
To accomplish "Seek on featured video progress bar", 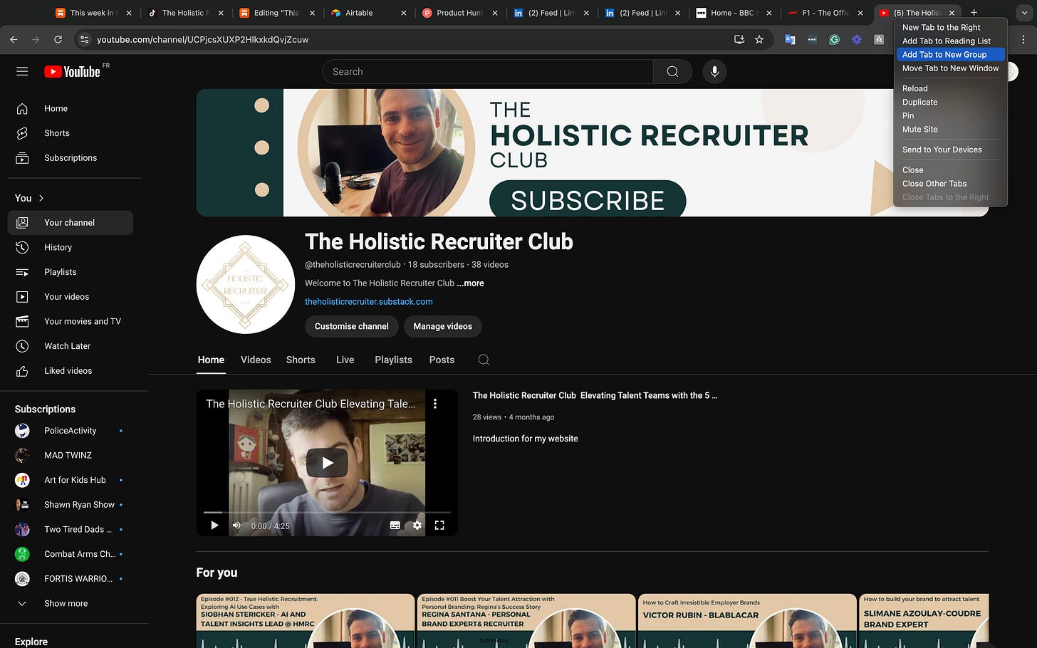I will [x=327, y=513].
